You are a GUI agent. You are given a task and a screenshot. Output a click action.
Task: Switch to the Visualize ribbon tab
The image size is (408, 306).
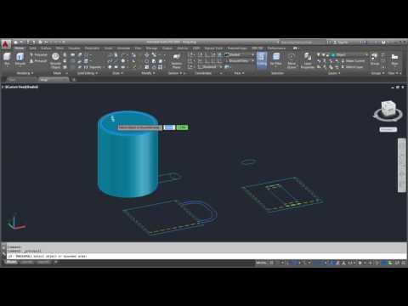pyautogui.click(x=74, y=48)
